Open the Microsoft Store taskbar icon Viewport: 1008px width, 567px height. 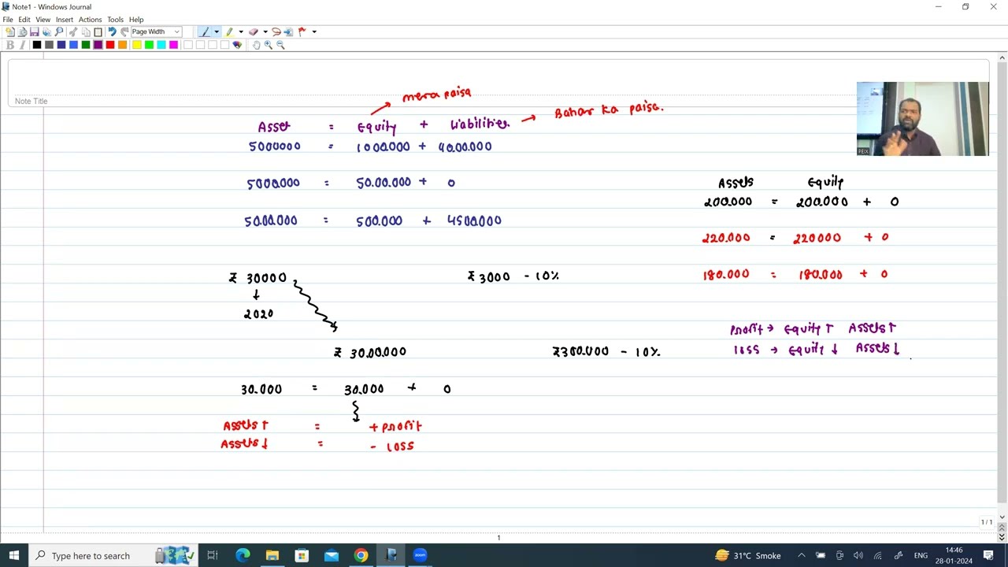tap(302, 555)
